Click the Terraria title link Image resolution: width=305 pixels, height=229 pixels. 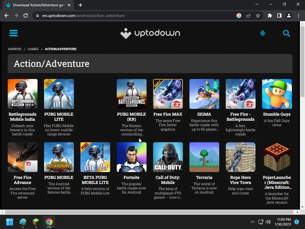204,177
